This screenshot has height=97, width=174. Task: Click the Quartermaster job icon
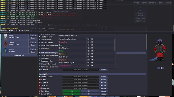point(40,40)
